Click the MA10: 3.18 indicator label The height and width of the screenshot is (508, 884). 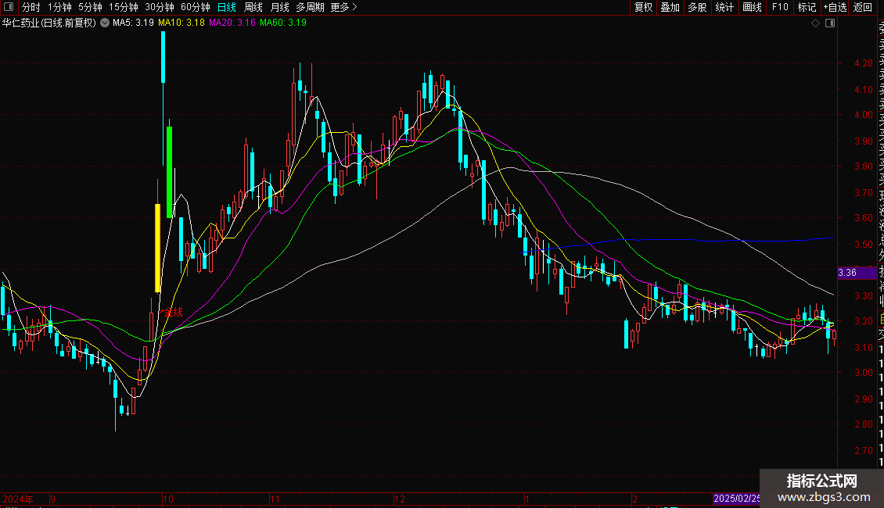pyautogui.click(x=181, y=23)
